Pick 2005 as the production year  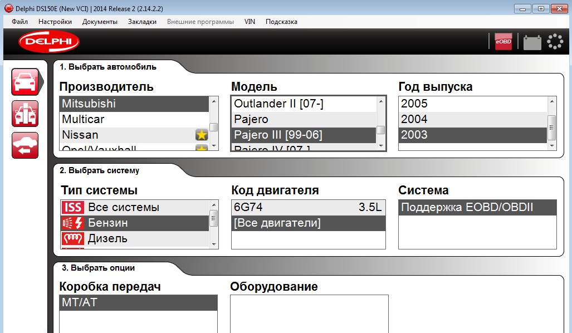(473, 104)
